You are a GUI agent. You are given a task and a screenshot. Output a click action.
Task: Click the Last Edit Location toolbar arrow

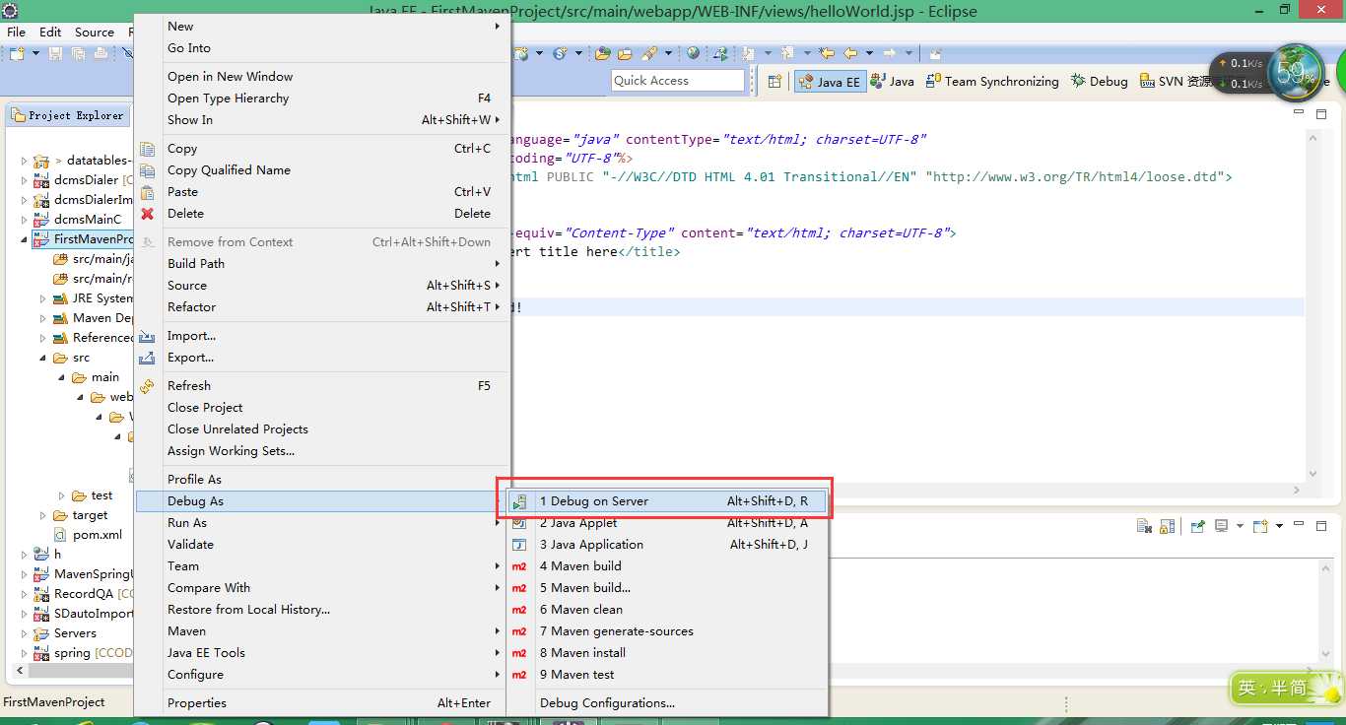(x=827, y=53)
